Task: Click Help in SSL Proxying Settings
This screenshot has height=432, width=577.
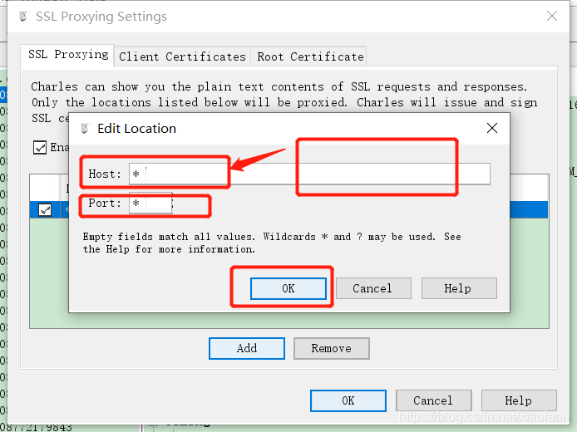Action: click(519, 400)
